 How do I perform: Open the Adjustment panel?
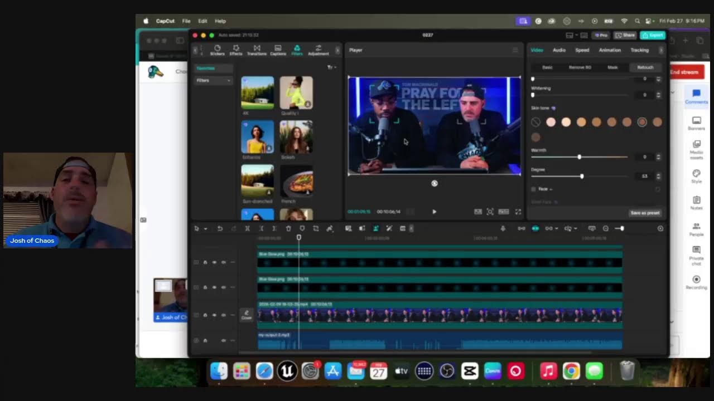pos(319,50)
